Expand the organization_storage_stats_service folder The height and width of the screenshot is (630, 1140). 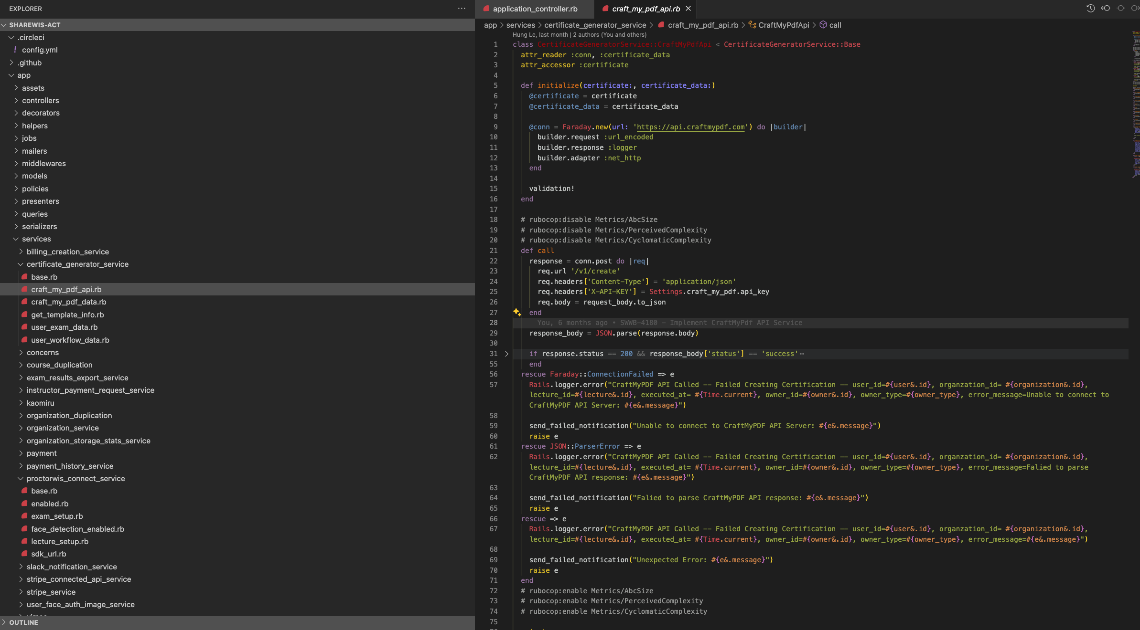pyautogui.click(x=237, y=441)
